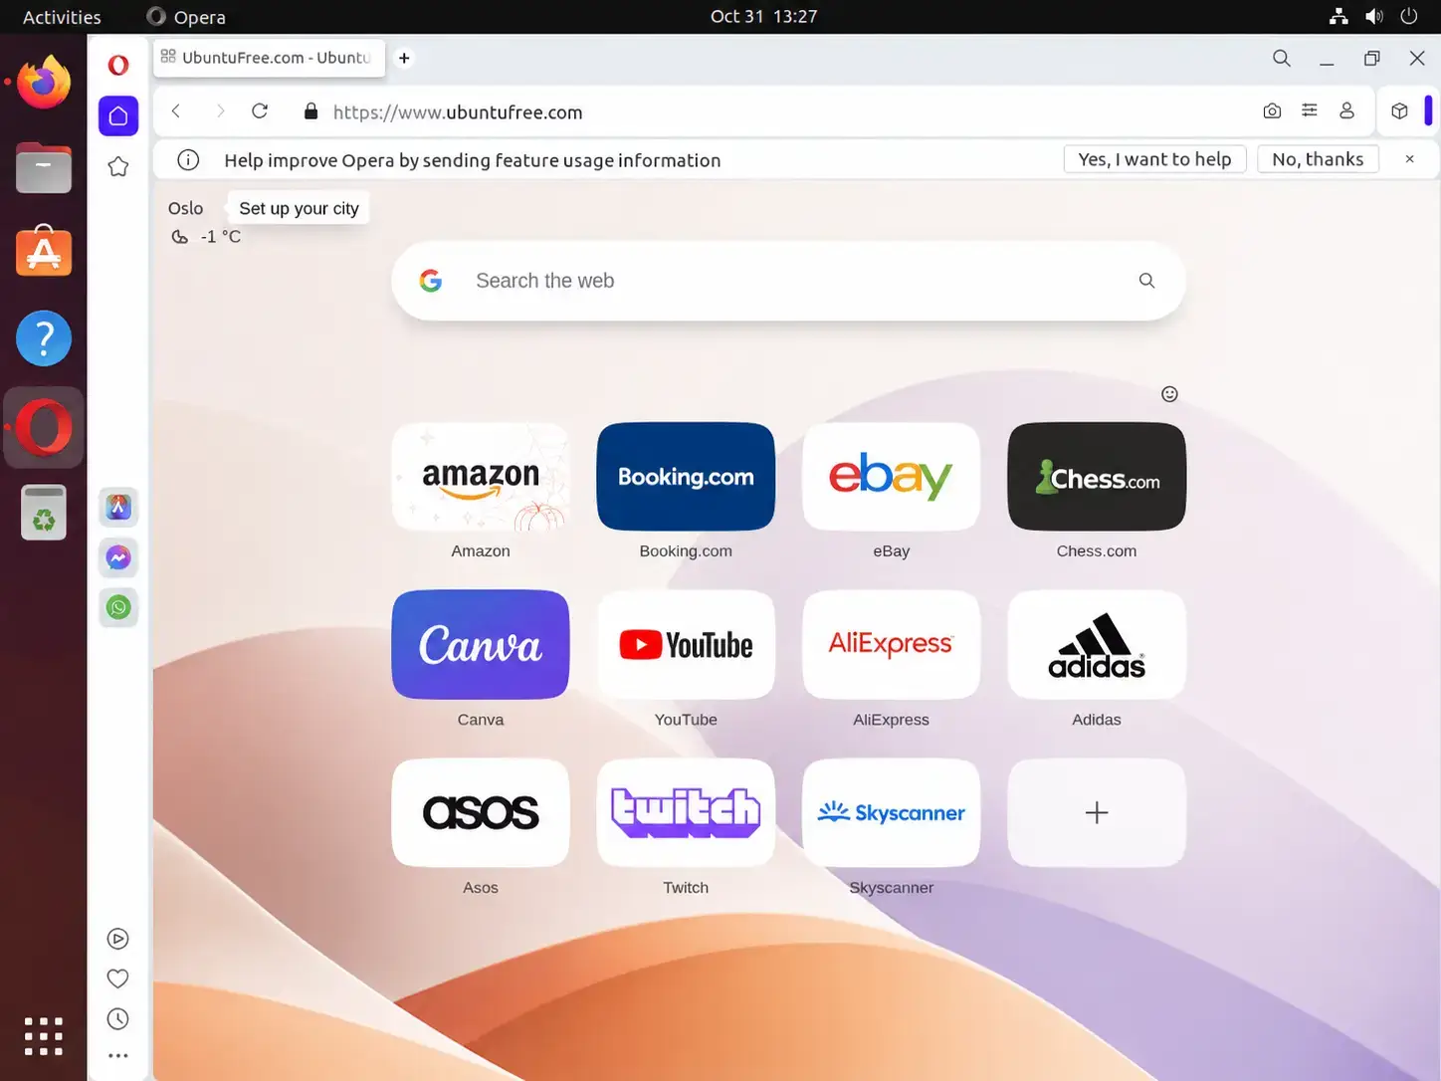Open History clock icon in the sidebar
This screenshot has width=1441, height=1081.
tap(117, 1019)
